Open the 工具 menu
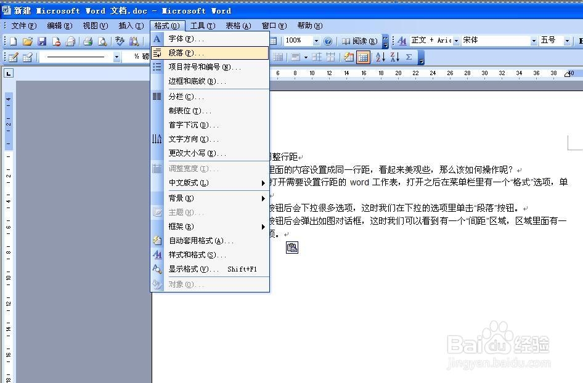 click(202, 25)
